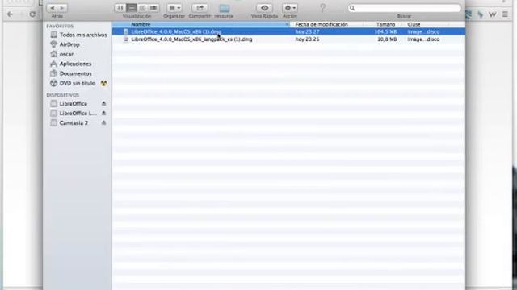This screenshot has width=517, height=290.
Task: Eject the LibreOffice volume
Action: tap(104, 104)
